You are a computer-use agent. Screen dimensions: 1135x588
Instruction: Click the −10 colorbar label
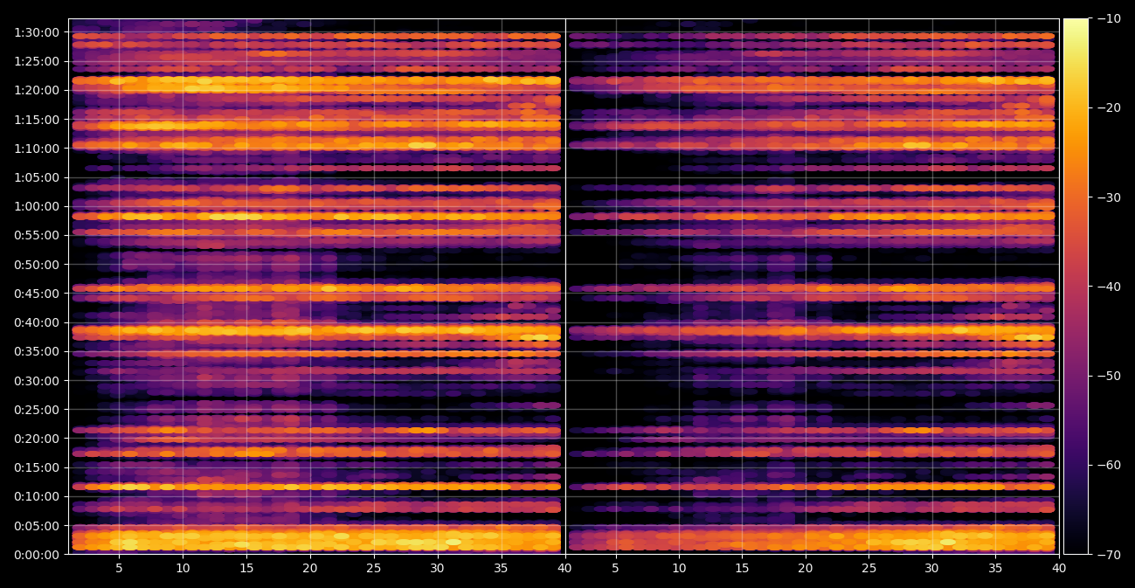pyautogui.click(x=1107, y=18)
